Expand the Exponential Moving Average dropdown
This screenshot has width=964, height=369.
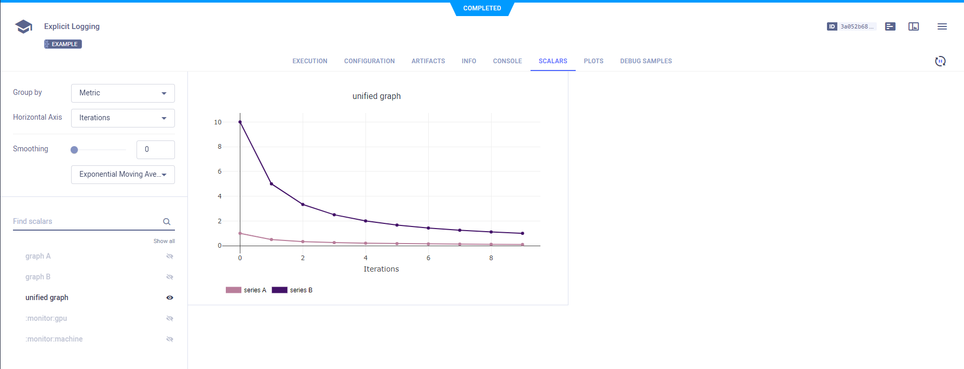pyautogui.click(x=123, y=175)
